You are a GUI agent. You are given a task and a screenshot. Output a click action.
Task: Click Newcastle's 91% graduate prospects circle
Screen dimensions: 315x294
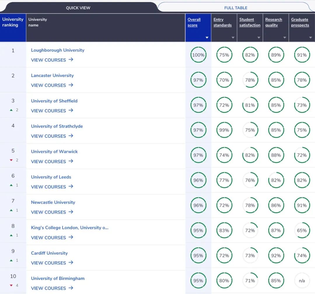point(302,205)
